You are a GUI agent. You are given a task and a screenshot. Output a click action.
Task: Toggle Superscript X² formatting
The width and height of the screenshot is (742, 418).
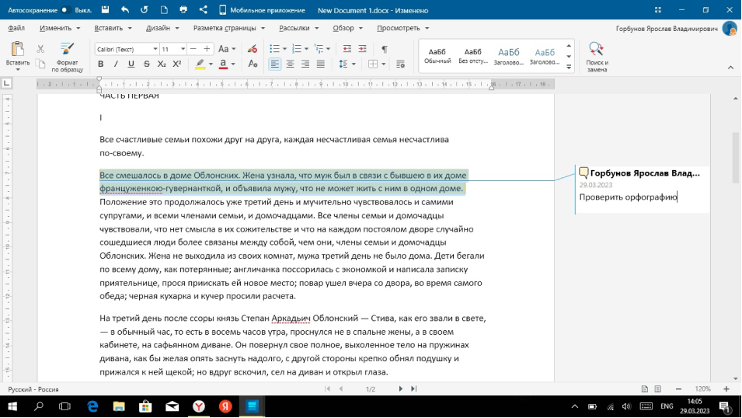pos(177,64)
